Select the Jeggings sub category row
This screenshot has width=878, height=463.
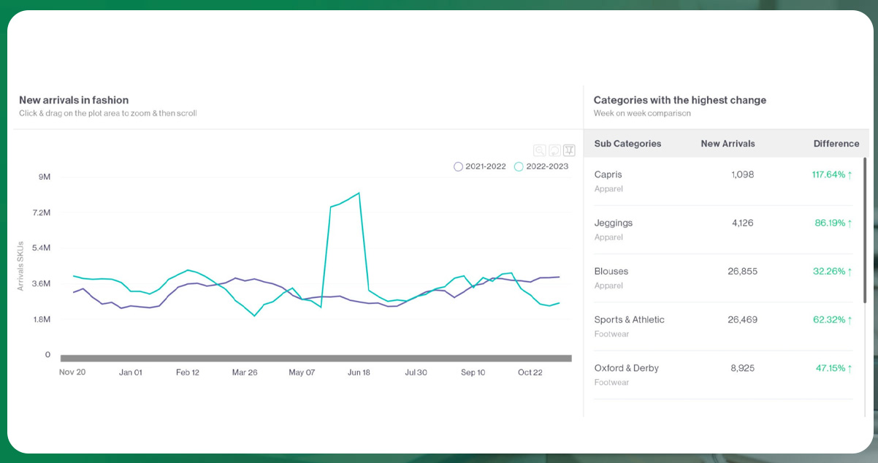(614, 223)
